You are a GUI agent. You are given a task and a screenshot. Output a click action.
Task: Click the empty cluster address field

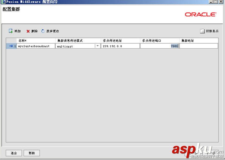pos(199,46)
